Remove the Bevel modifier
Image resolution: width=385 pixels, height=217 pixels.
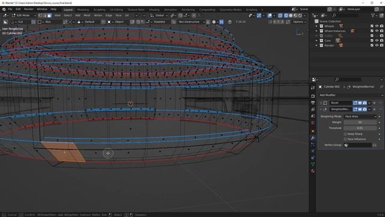point(374,103)
